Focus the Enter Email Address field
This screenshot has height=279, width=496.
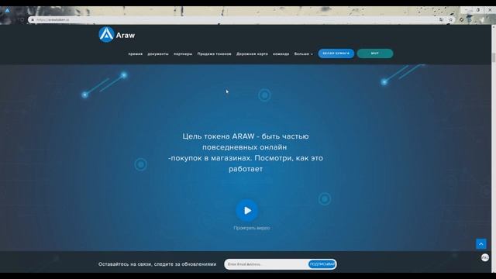267,264
